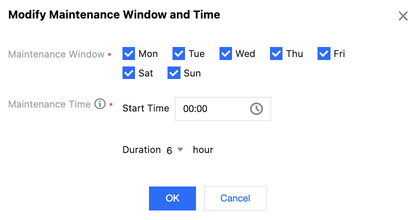The height and width of the screenshot is (220, 420).
Task: Uncheck the Tue checkbox
Action: pyautogui.click(x=179, y=53)
